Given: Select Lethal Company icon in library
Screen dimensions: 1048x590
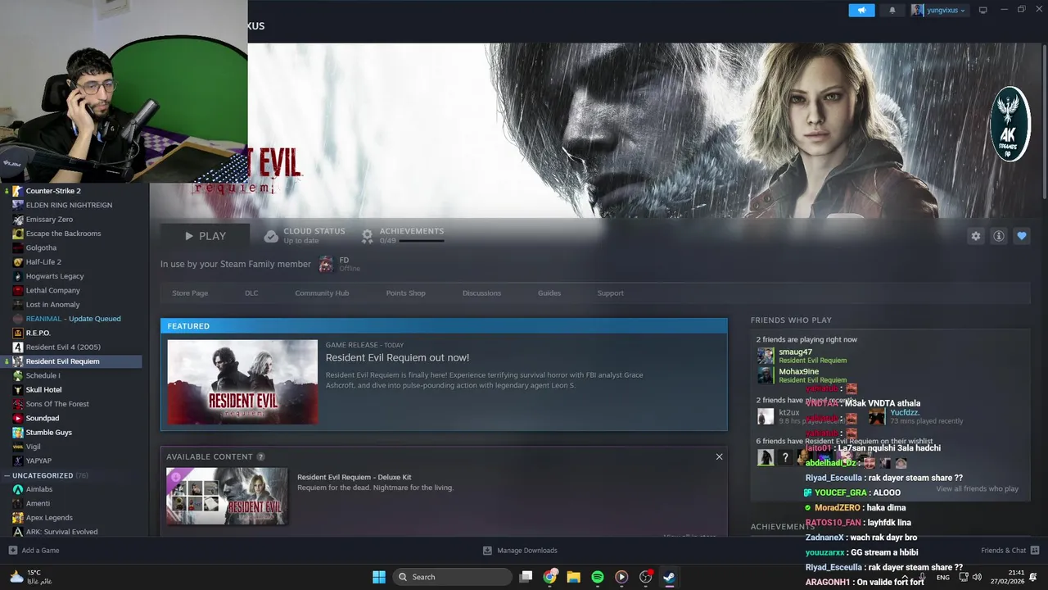Looking at the screenshot, I should (x=18, y=290).
